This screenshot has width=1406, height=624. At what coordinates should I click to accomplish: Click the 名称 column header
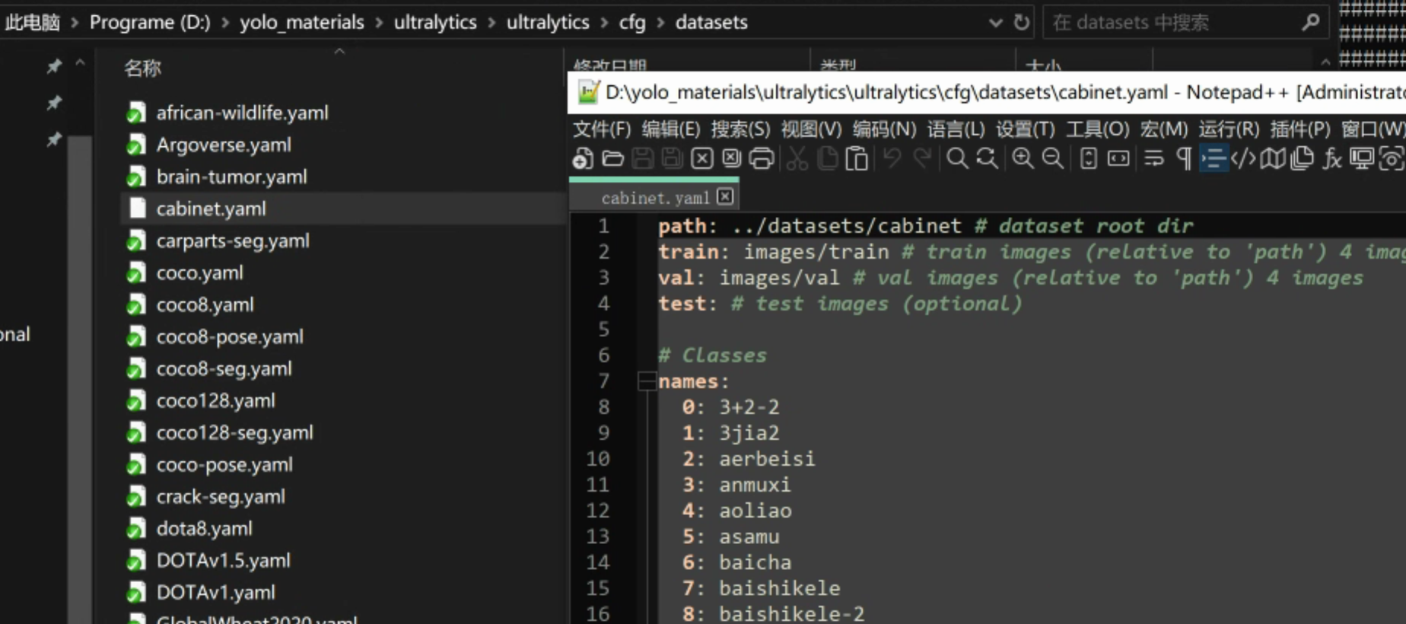pyautogui.click(x=143, y=68)
